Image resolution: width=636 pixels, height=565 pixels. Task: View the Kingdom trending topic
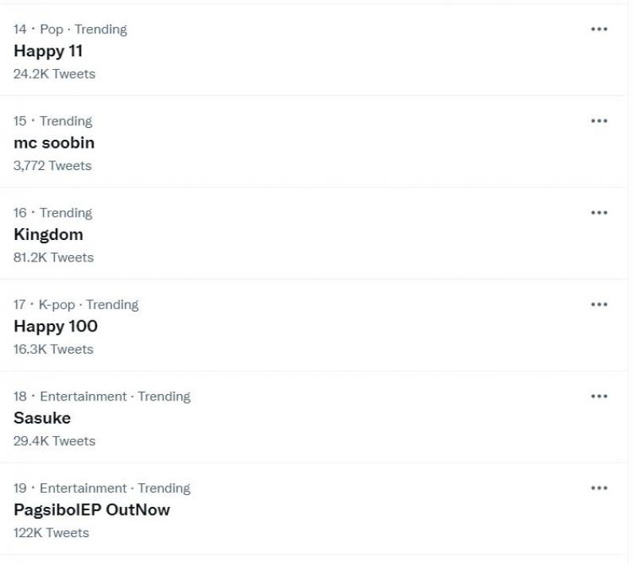point(48,234)
